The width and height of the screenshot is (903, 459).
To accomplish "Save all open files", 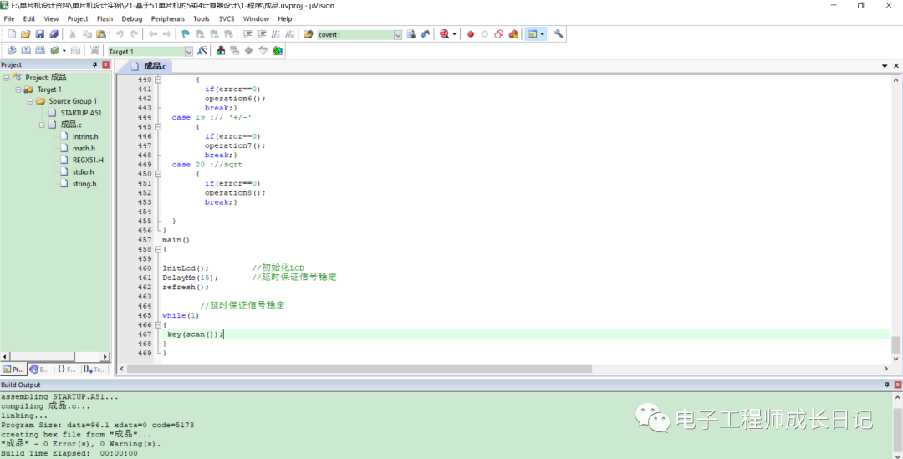I will tap(54, 34).
